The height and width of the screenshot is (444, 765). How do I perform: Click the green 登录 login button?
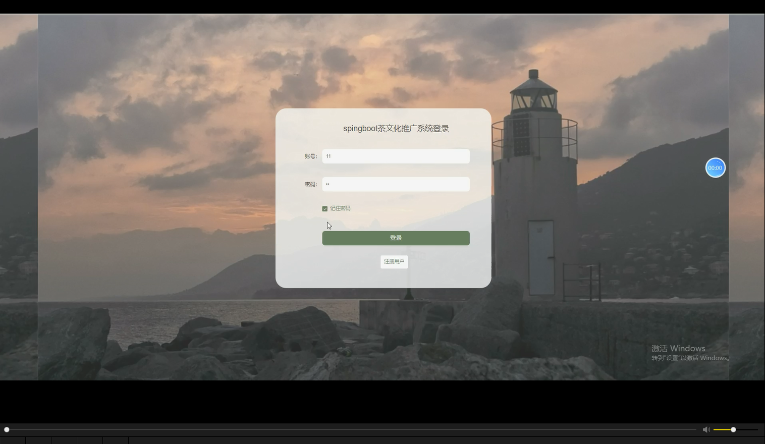[396, 238]
